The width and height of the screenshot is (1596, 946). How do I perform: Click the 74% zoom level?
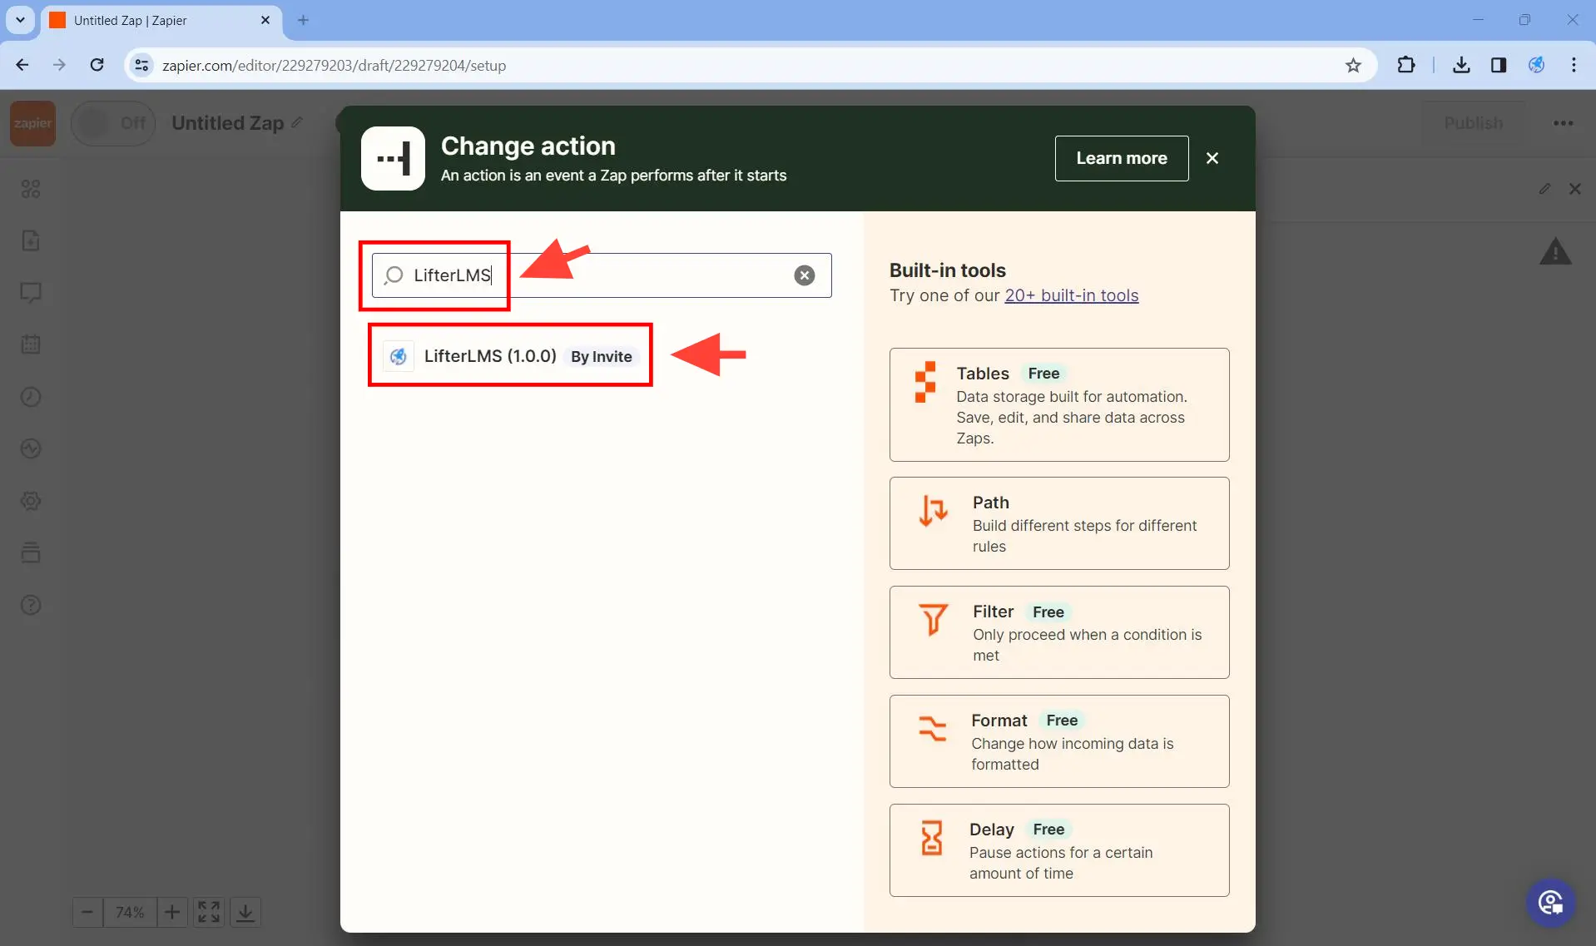click(x=130, y=912)
